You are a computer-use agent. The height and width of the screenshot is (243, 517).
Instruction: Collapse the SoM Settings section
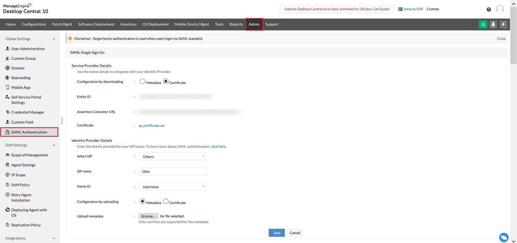(54, 145)
